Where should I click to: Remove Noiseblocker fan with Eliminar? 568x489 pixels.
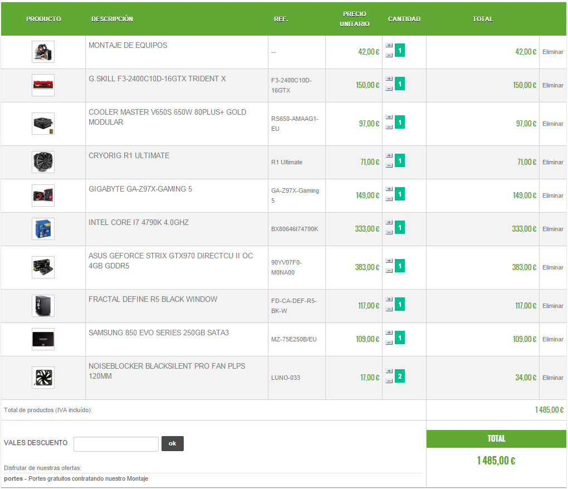[x=553, y=378]
